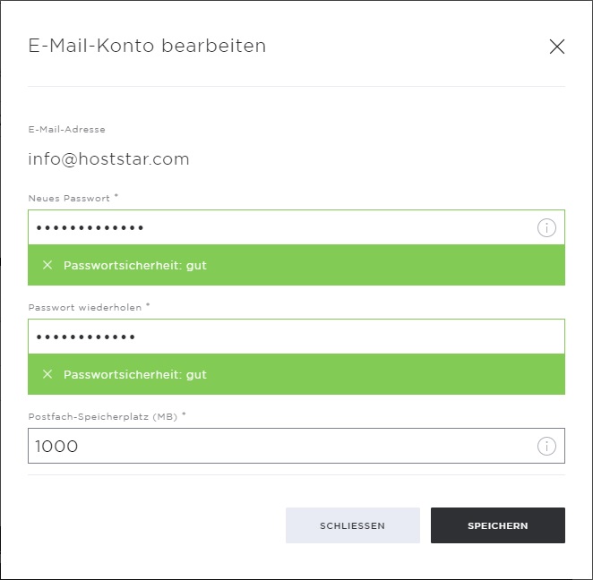The image size is (593, 580).
Task: Click the Postfach-Speicherplatz (MB) label
Action: click(x=102, y=417)
